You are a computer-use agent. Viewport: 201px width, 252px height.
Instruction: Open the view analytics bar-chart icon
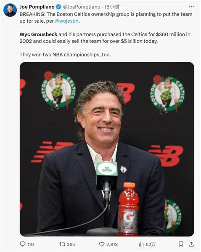point(141,244)
